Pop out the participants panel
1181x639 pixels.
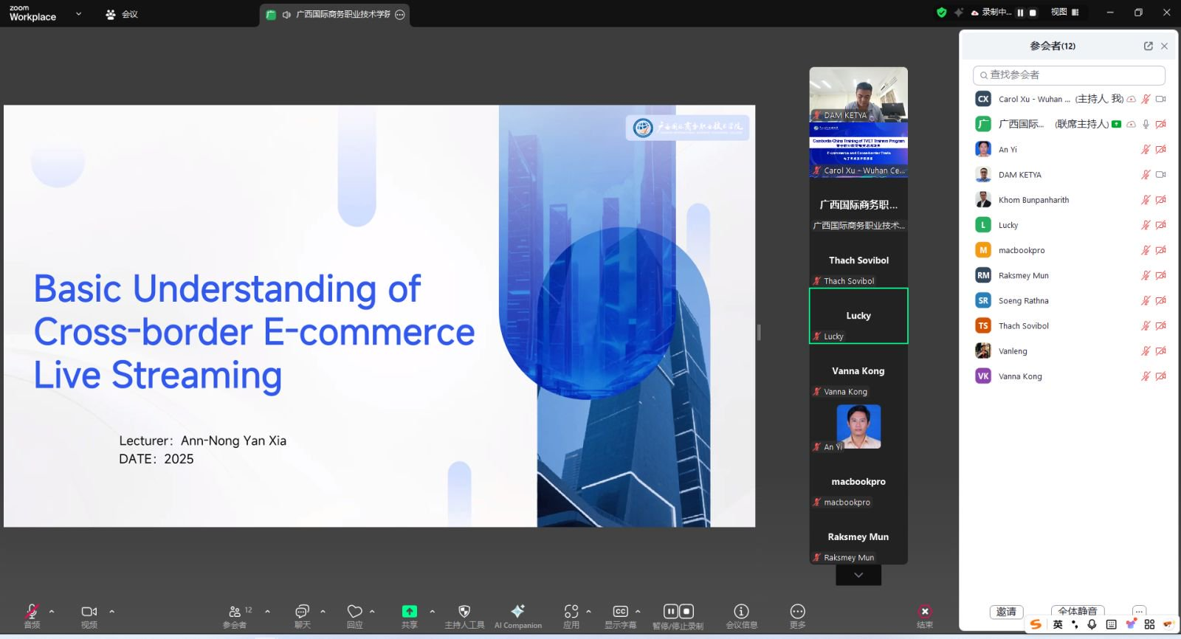click(1148, 46)
